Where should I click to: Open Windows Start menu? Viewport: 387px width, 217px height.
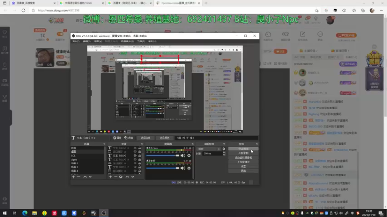(5, 213)
